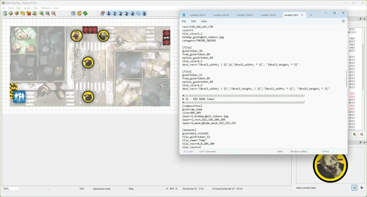Click the red zombie spawn tile at top
This screenshot has height=197, width=367.
pos(90,30)
